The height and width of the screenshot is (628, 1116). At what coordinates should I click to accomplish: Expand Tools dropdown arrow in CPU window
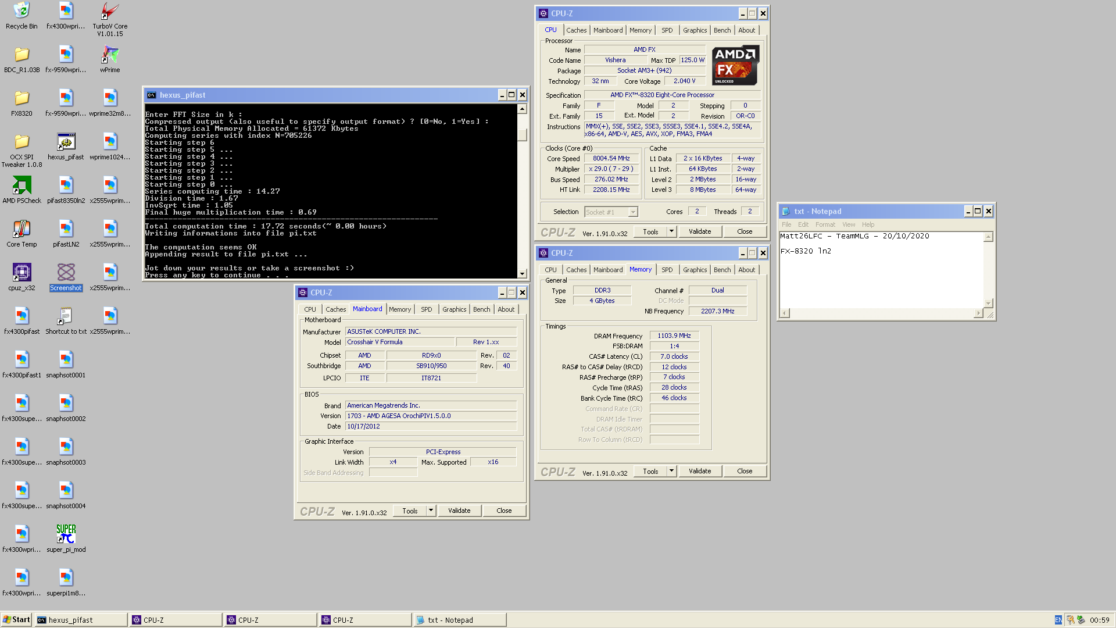coord(671,231)
